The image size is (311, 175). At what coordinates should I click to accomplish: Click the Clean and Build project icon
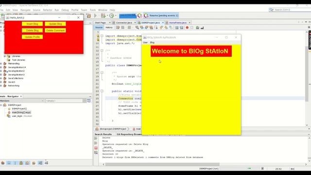tap(88, 16)
